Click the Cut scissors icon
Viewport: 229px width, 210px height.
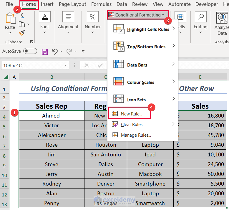point(22,16)
